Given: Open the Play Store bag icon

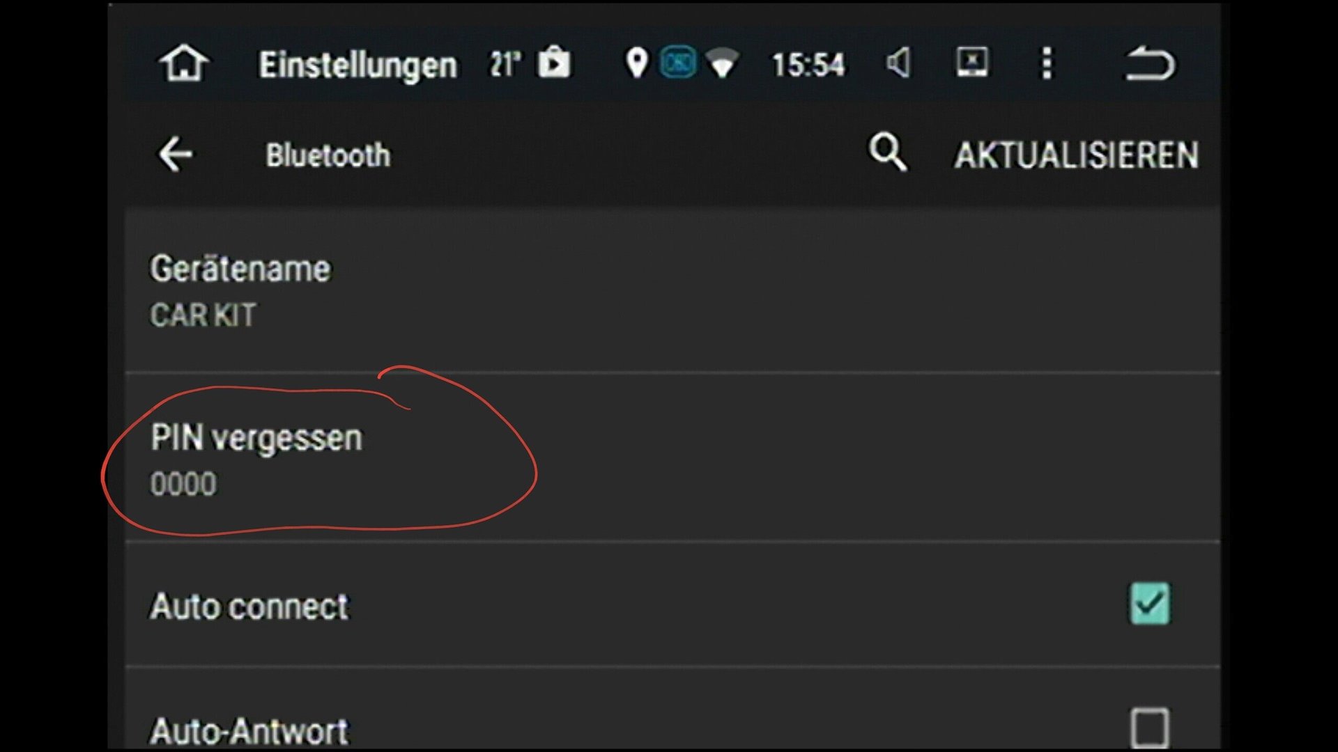Looking at the screenshot, I should (554, 63).
